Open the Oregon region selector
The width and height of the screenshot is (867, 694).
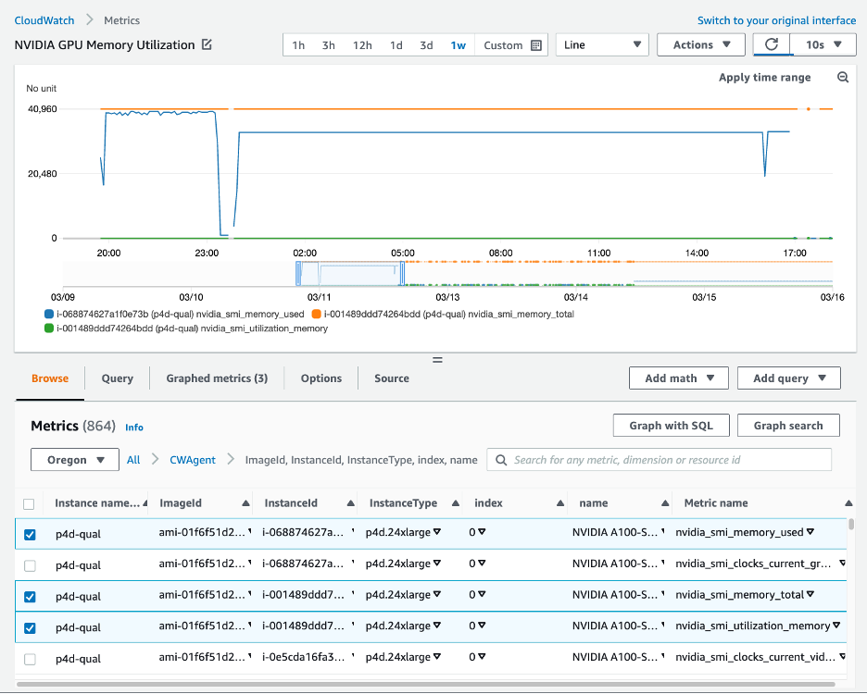pos(74,459)
